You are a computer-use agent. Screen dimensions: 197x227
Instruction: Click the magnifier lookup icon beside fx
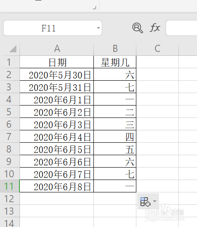click(x=137, y=28)
